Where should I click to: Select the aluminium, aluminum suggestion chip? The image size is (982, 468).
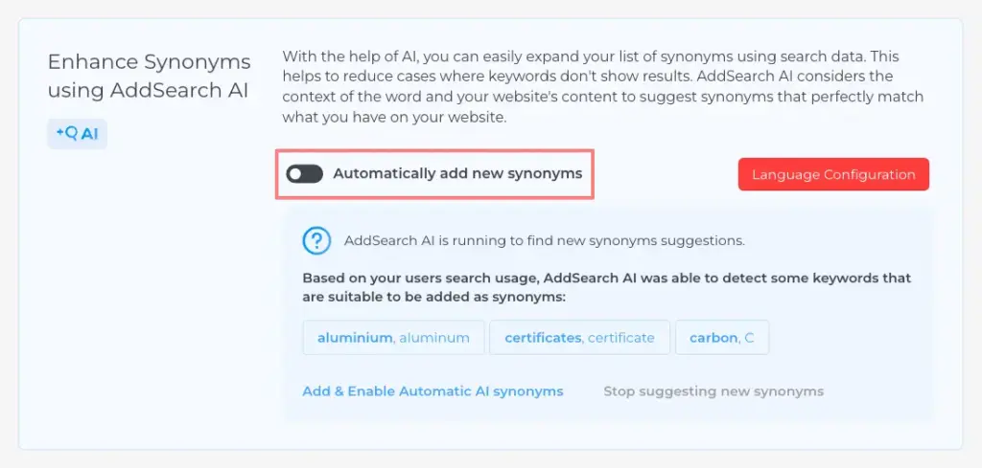(x=393, y=338)
